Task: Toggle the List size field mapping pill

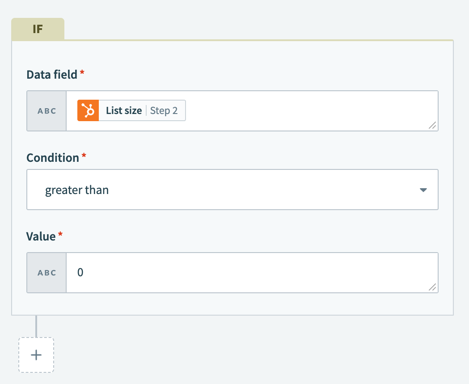Action: [131, 110]
